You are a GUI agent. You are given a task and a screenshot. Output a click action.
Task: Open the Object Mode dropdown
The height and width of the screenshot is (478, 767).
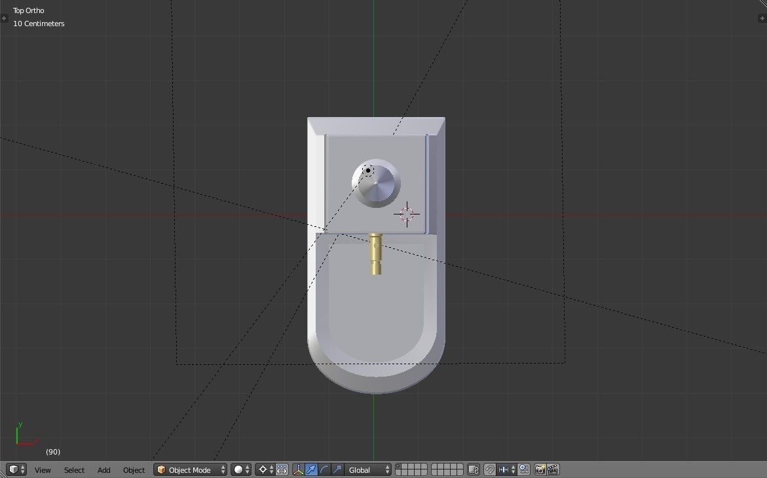pyautogui.click(x=191, y=469)
